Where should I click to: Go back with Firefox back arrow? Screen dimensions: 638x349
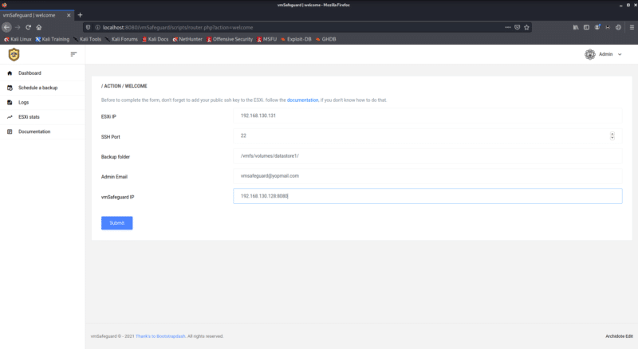click(x=7, y=27)
